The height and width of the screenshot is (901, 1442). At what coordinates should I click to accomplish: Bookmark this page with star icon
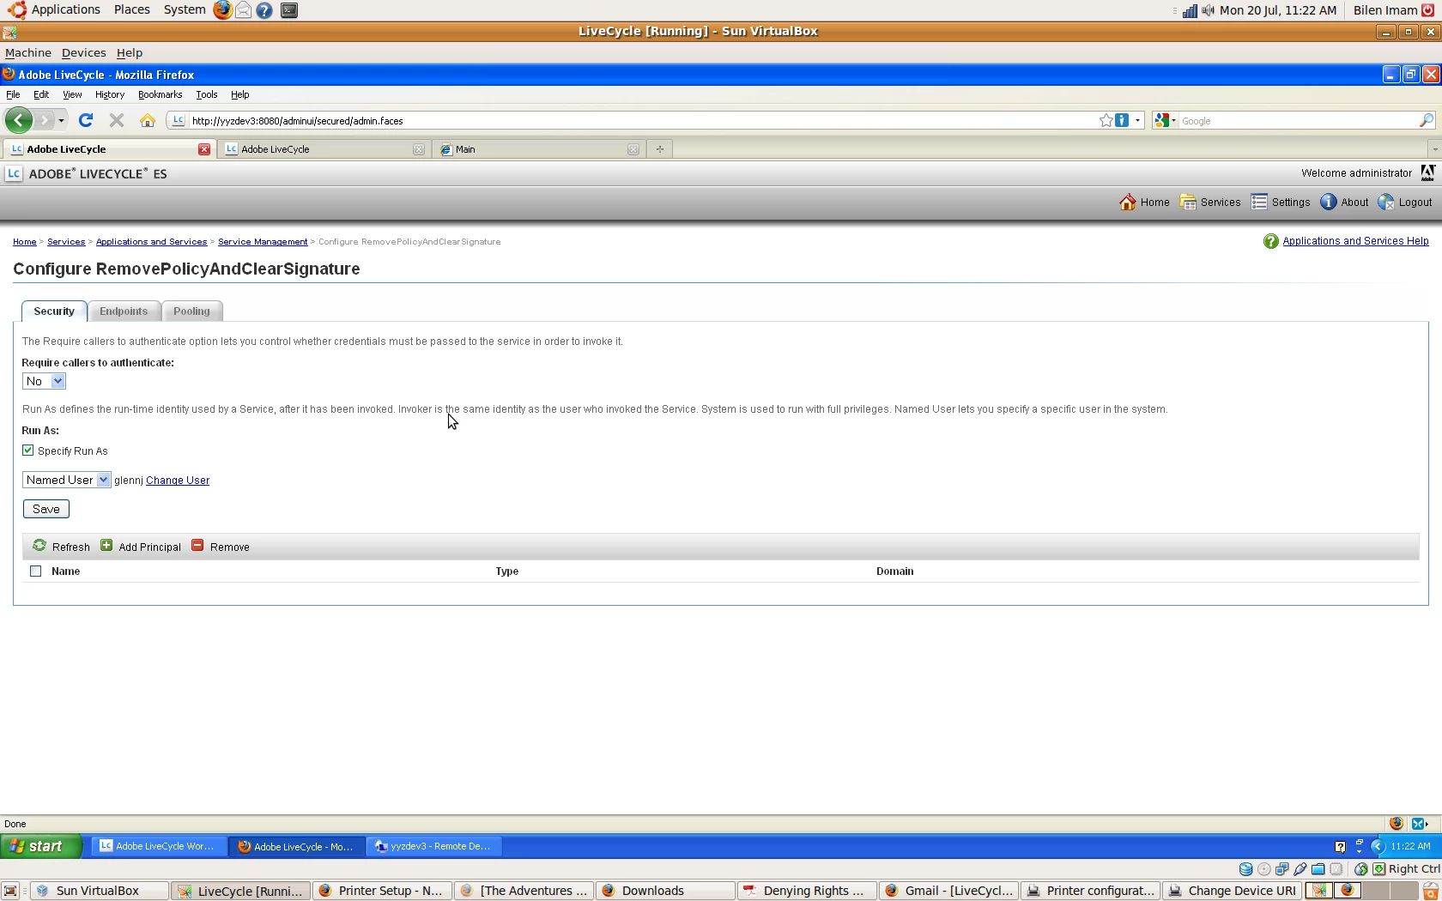coord(1106,121)
